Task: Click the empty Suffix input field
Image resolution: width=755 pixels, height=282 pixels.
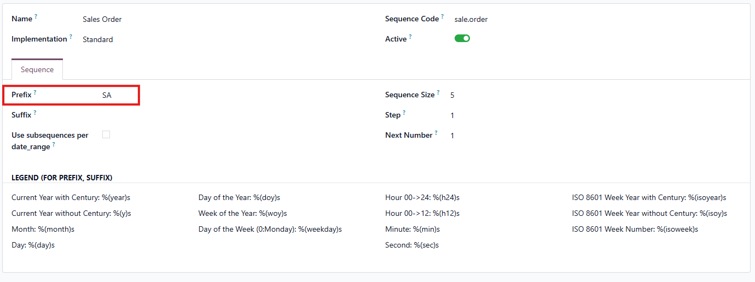Action: tap(164, 115)
